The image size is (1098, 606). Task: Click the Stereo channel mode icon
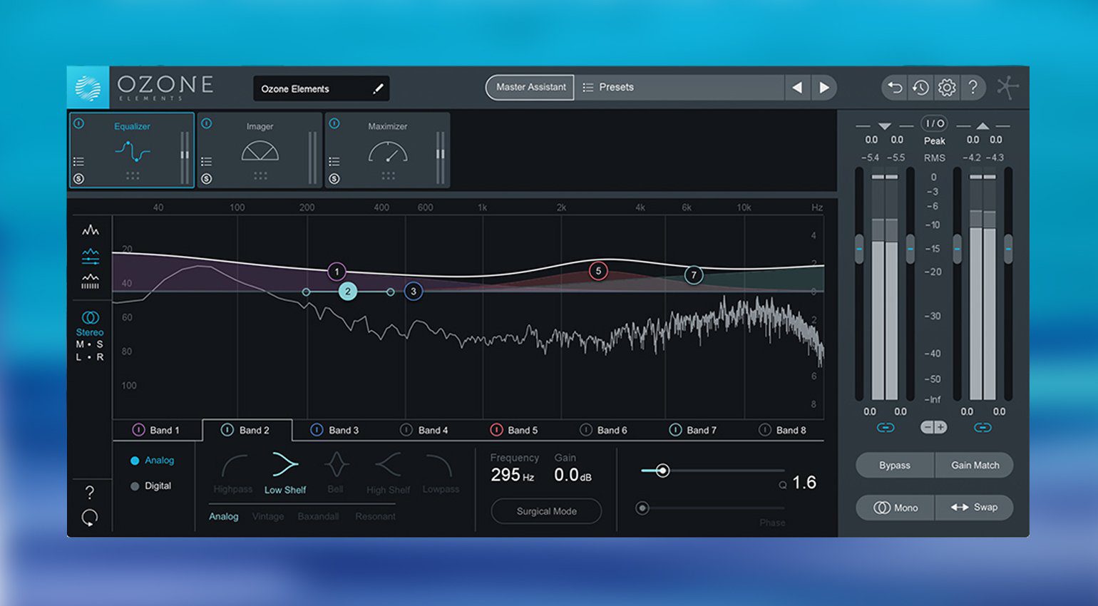[x=90, y=318]
